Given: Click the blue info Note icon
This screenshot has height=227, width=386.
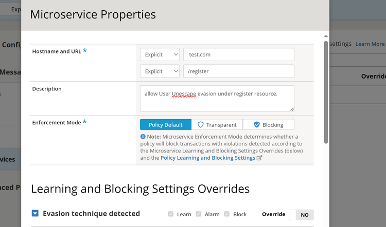Looking at the screenshot, I should click(x=143, y=137).
